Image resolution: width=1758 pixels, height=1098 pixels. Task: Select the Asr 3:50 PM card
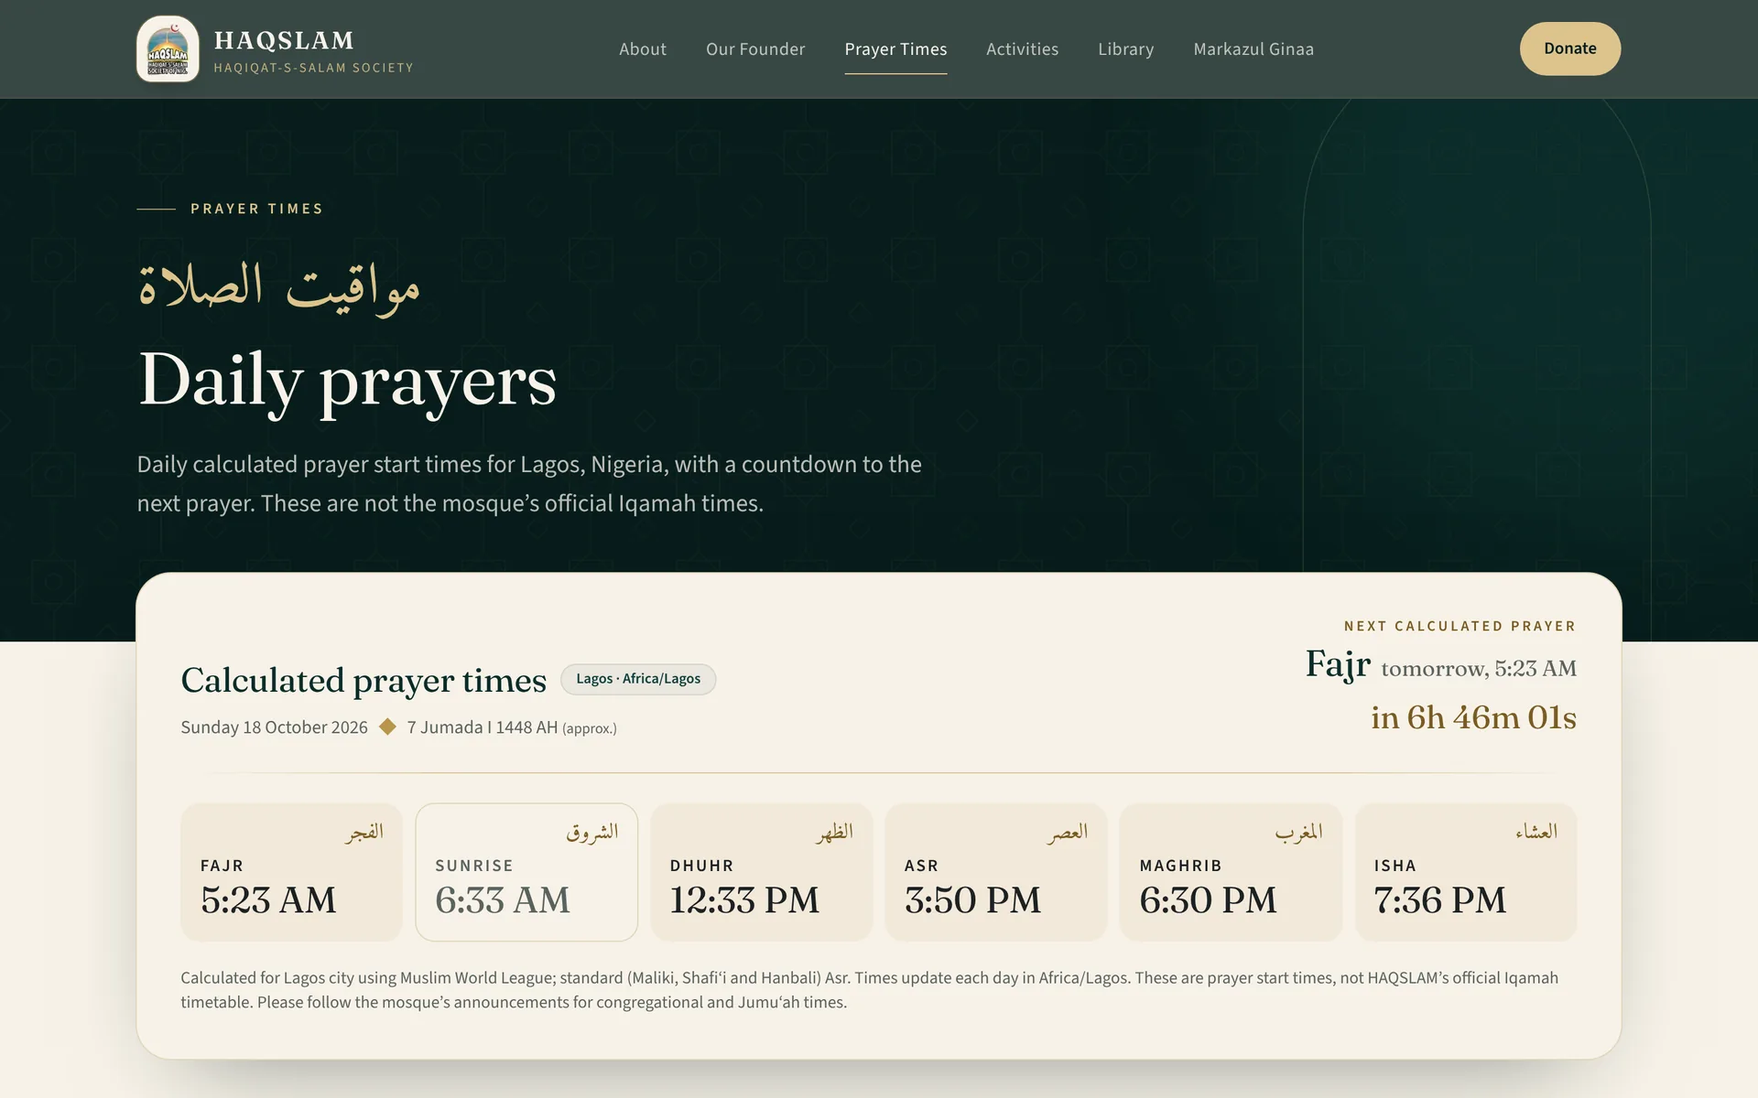click(x=996, y=872)
